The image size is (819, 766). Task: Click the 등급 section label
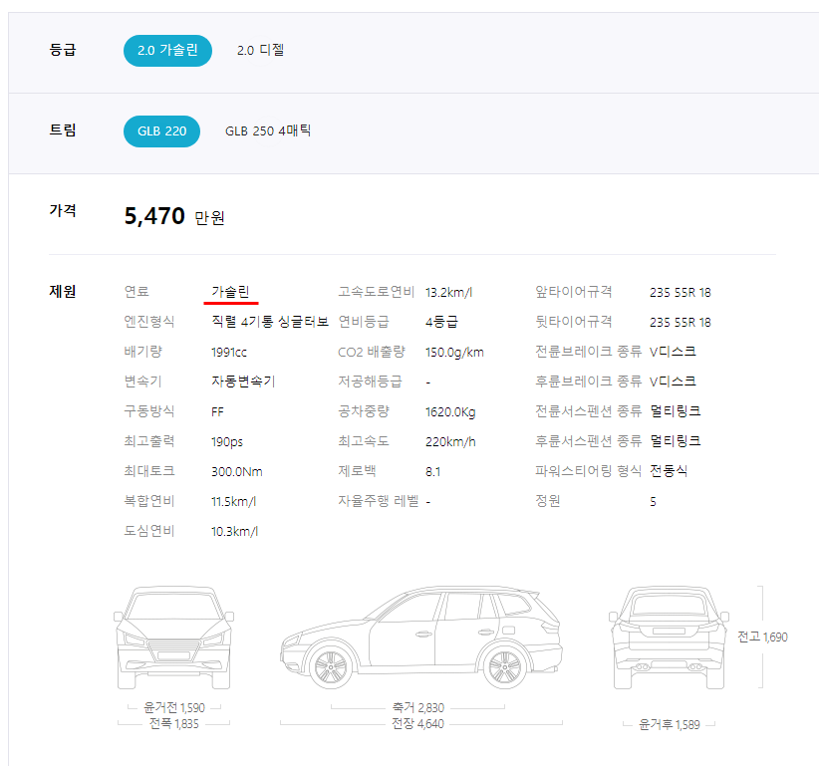tap(63, 50)
